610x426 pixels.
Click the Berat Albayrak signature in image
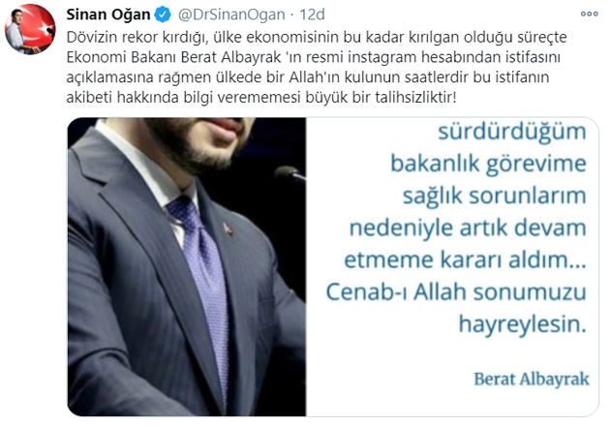pyautogui.click(x=532, y=379)
